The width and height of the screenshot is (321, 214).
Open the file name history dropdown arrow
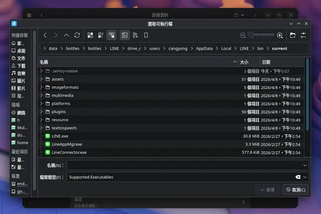[305, 165]
